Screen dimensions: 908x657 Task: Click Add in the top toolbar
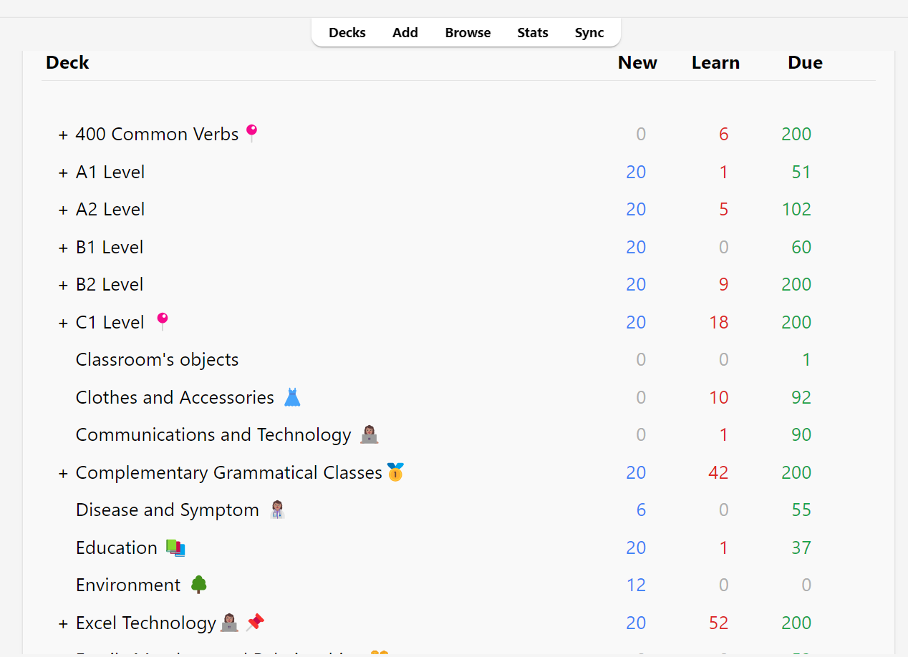click(405, 33)
